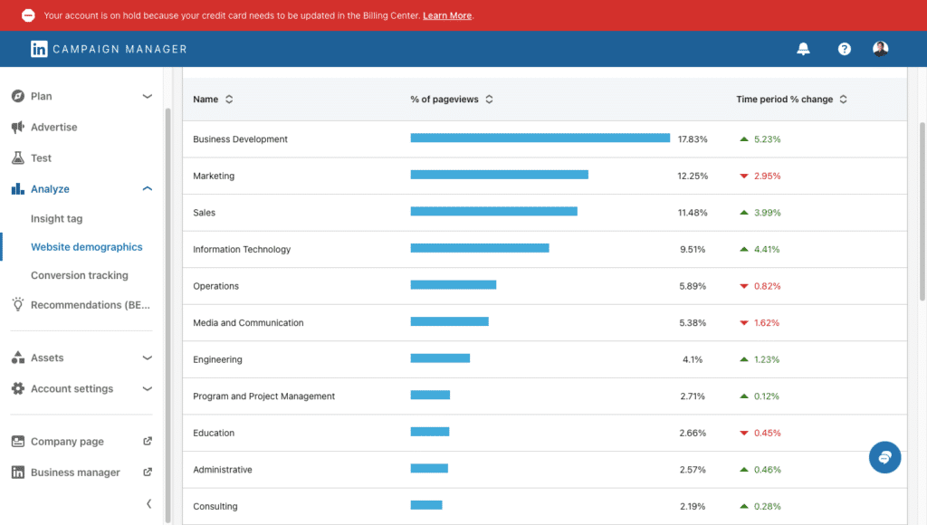This screenshot has width=927, height=525.
Task: Follow the Learn More billing link
Action: (x=447, y=15)
